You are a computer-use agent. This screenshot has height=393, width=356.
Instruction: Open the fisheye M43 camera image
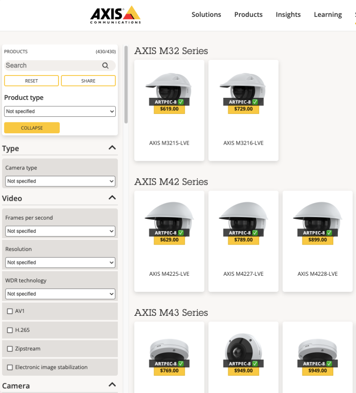pyautogui.click(x=243, y=347)
